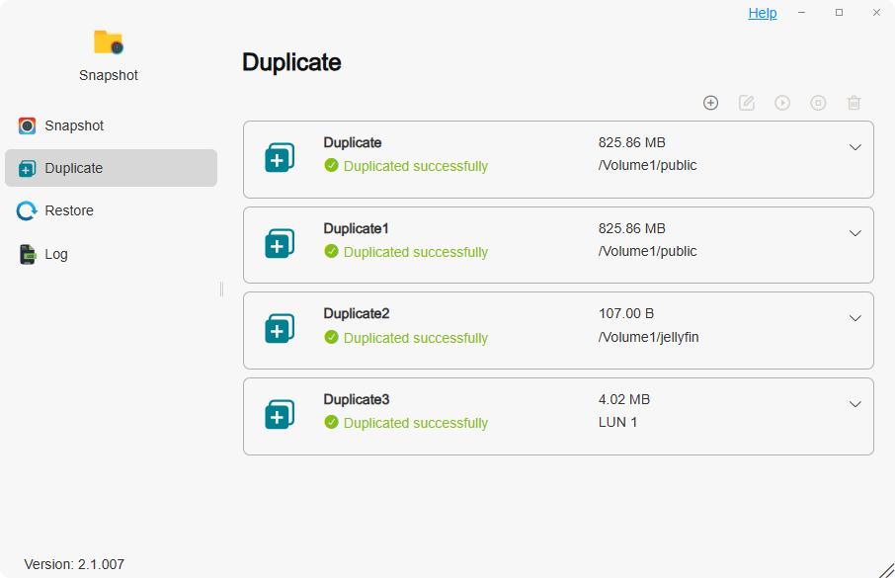Open the Log panel using its sidebar icon

pos(27,254)
